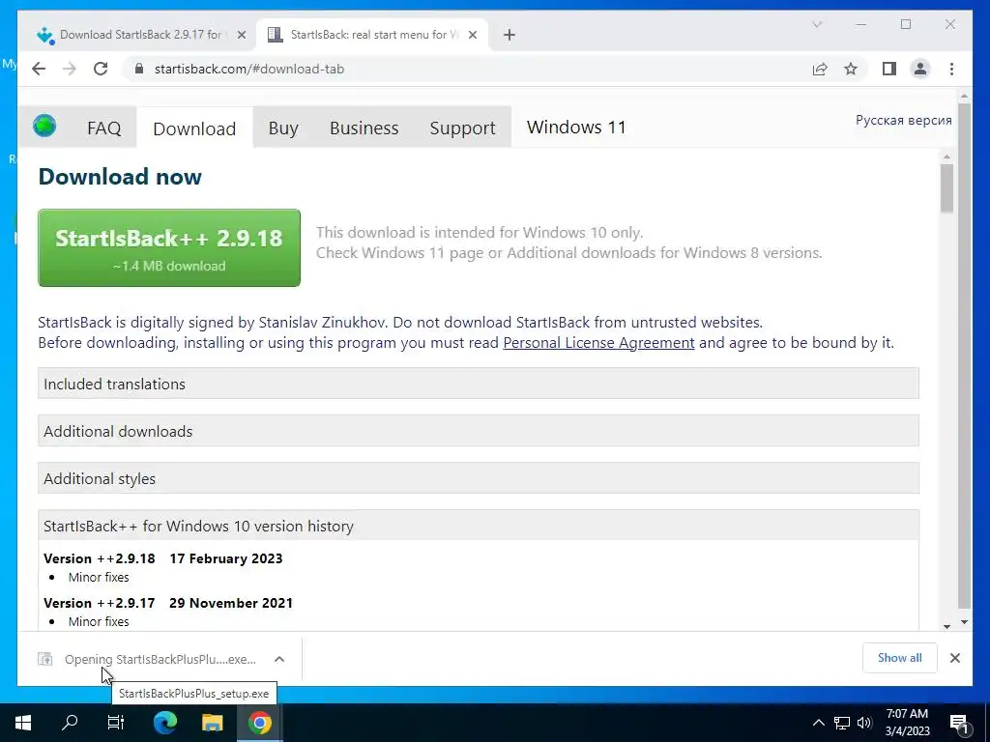The width and height of the screenshot is (990, 742).
Task: Switch to Download StartIsBack 2.9.17 tab
Action: (141, 35)
